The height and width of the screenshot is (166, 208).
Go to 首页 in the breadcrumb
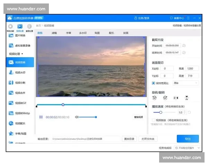coord(38,26)
